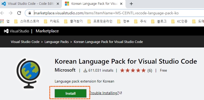Screen dimensions: 204x100
Task: Click the installs download icon
Action: point(85,71)
